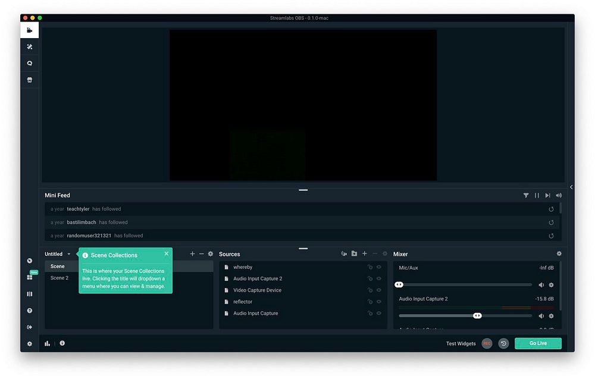The height and width of the screenshot is (379, 595).
Task: Mute Audio Input Capture 2 in mixer
Action: [541, 316]
